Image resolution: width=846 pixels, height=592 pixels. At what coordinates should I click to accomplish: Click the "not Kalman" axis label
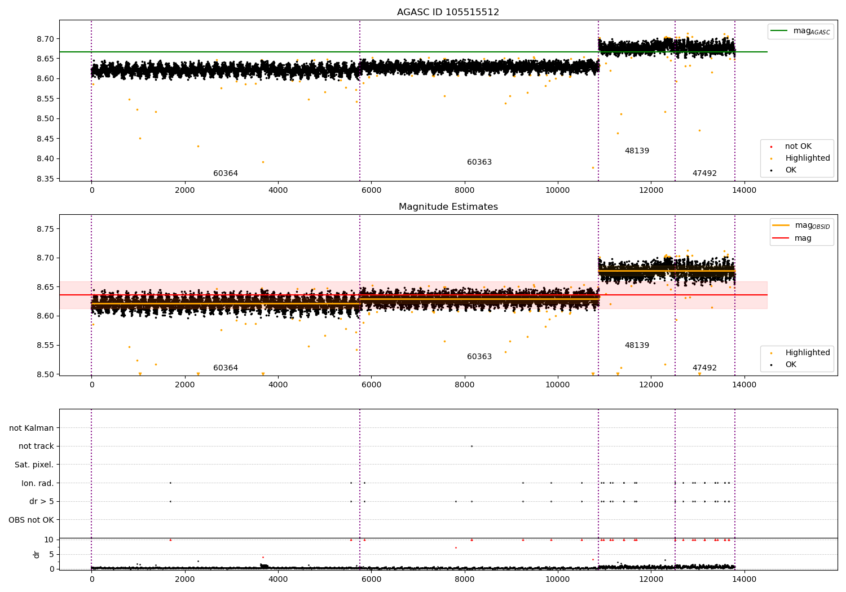(x=32, y=428)
